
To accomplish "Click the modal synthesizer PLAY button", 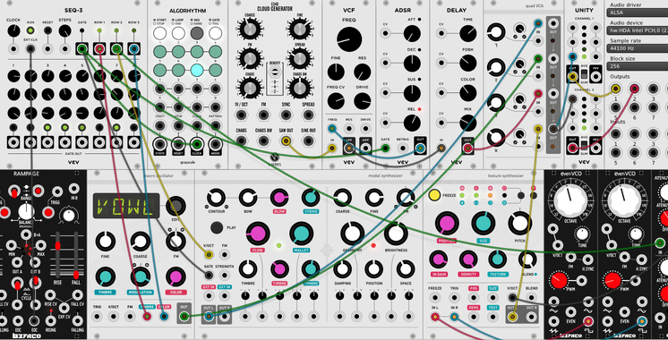I will [217, 227].
